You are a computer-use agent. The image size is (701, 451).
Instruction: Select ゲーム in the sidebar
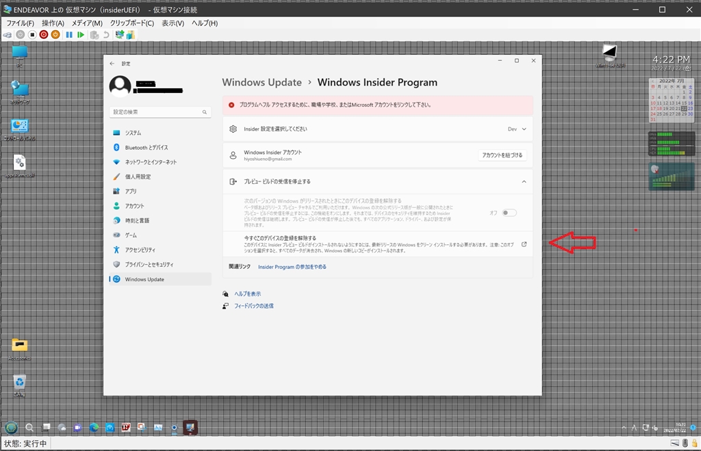(160, 235)
